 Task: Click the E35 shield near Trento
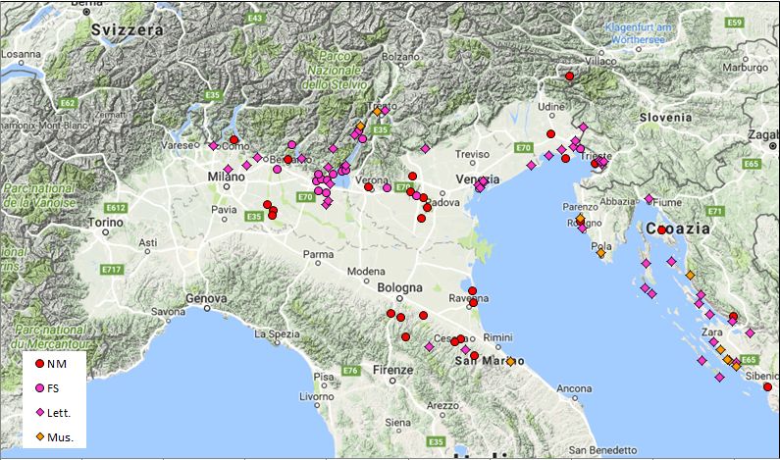pyautogui.click(x=380, y=129)
